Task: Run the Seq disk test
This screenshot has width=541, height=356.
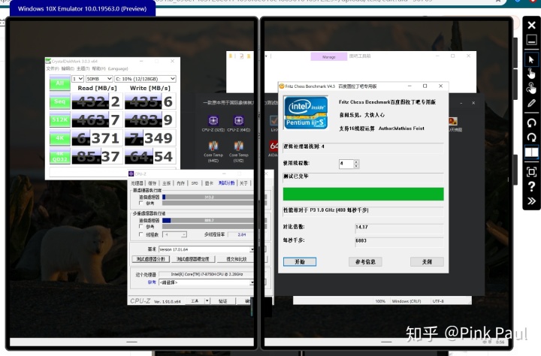Action: [x=59, y=101]
